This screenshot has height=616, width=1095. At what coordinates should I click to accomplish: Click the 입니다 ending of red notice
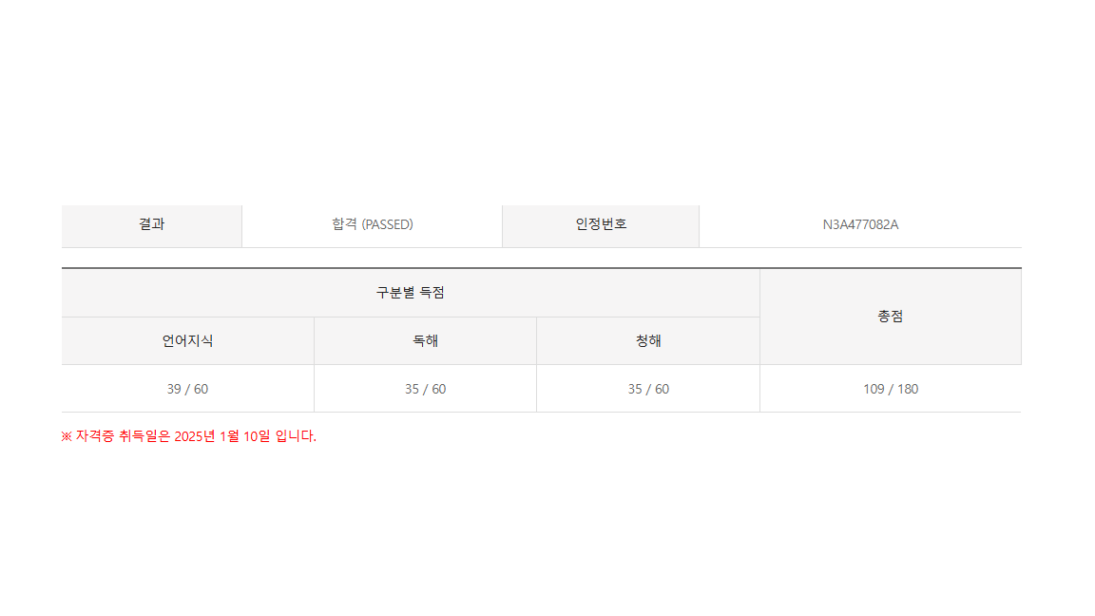coord(295,436)
